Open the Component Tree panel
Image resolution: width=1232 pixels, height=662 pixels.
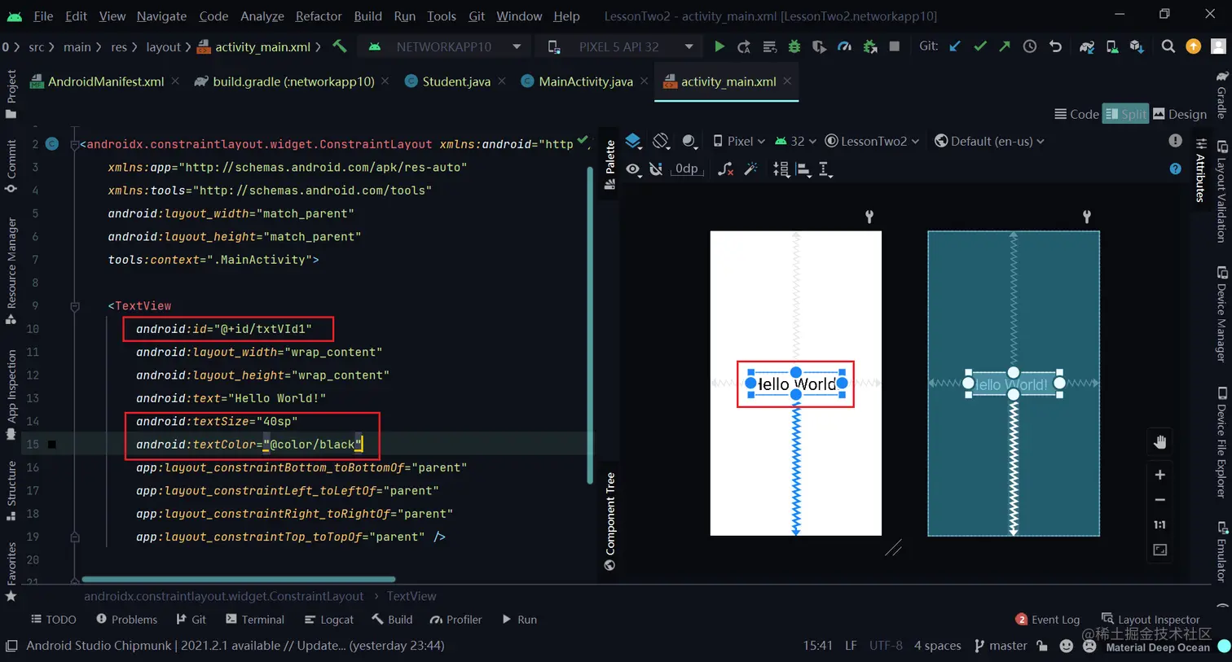click(609, 521)
